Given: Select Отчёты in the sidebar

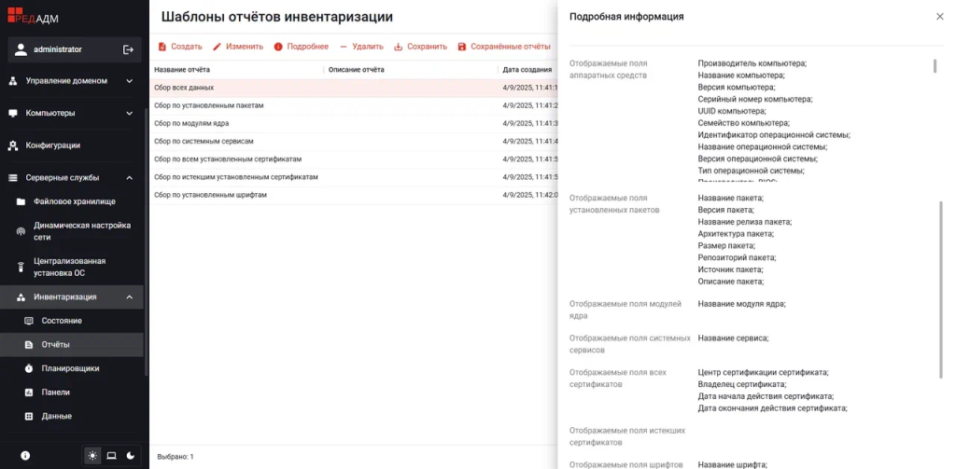Looking at the screenshot, I should 55,345.
